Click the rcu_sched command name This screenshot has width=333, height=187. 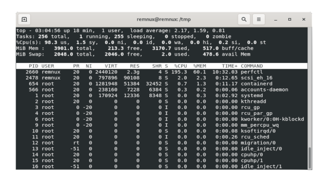click(254, 137)
